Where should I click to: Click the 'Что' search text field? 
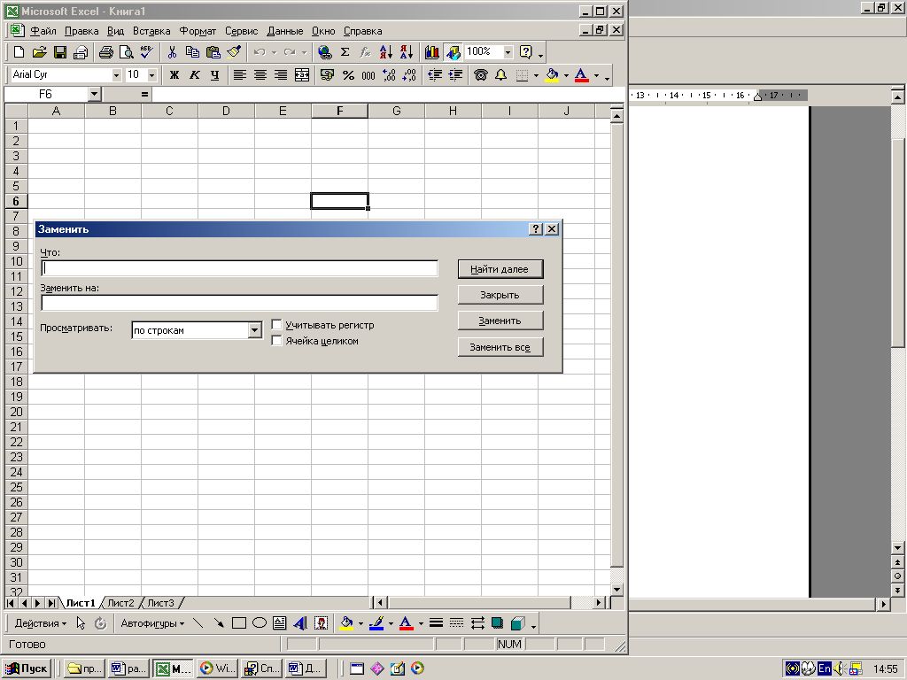tap(239, 267)
